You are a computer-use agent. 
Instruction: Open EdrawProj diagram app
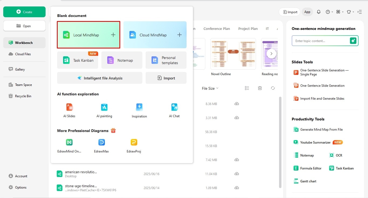(x=134, y=146)
